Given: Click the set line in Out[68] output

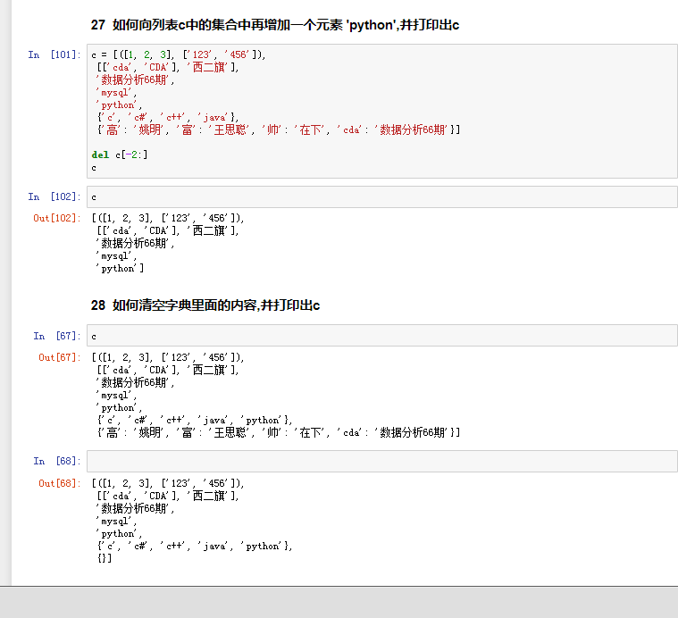Looking at the screenshot, I should 195,547.
